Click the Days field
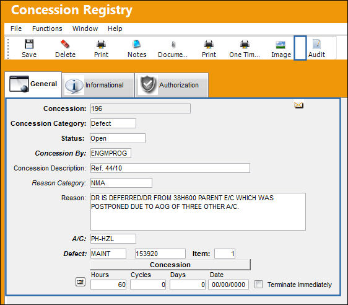Screen dimensions: 348x305 (188, 285)
